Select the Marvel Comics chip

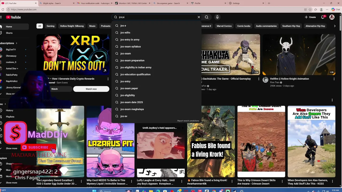point(224,26)
